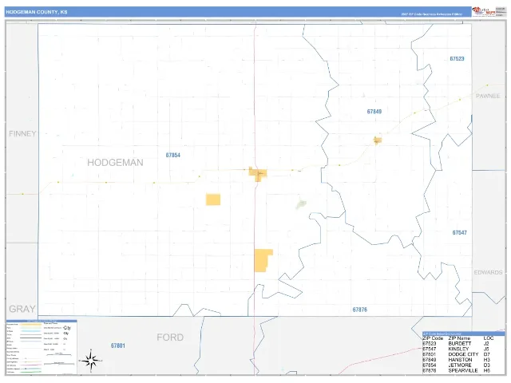This screenshot has height=383, width=511.
Task: Click the 67849 ZIP label on the map
Action: (x=374, y=112)
